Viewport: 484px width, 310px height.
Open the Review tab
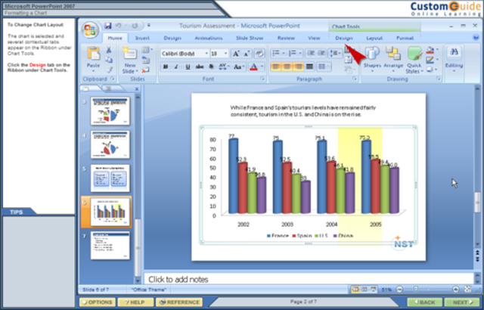[286, 38]
